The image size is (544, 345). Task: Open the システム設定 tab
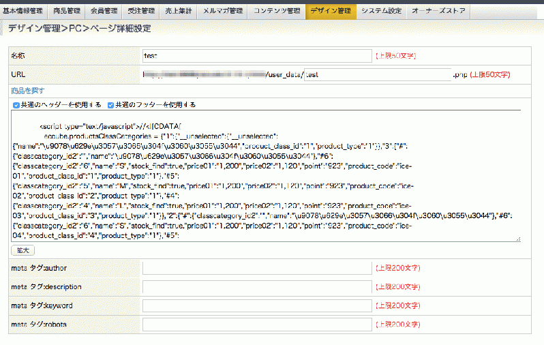tap(381, 11)
